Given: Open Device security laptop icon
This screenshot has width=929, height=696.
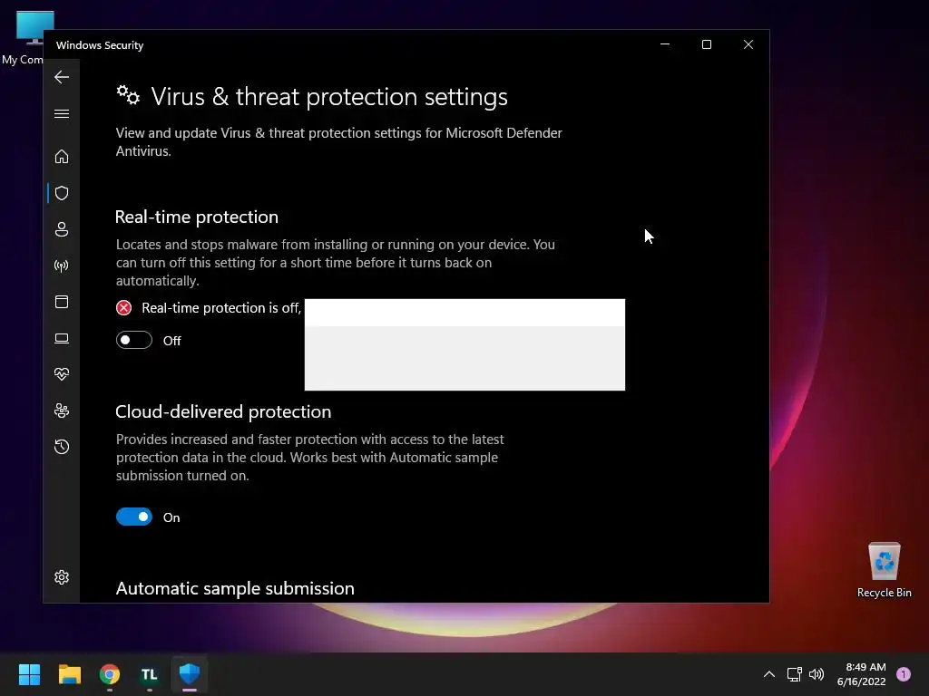Looking at the screenshot, I should [62, 339].
